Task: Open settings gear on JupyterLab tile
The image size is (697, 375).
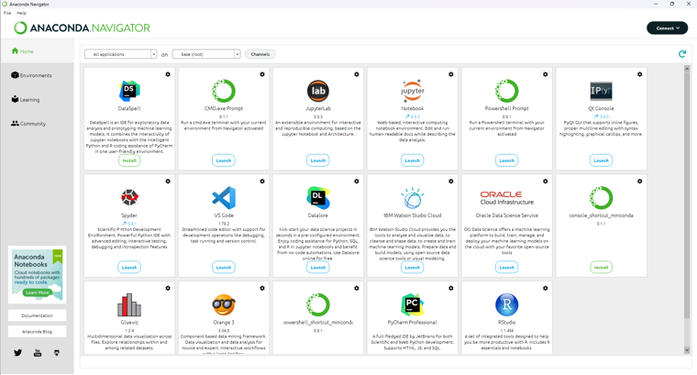Action: 357,74
